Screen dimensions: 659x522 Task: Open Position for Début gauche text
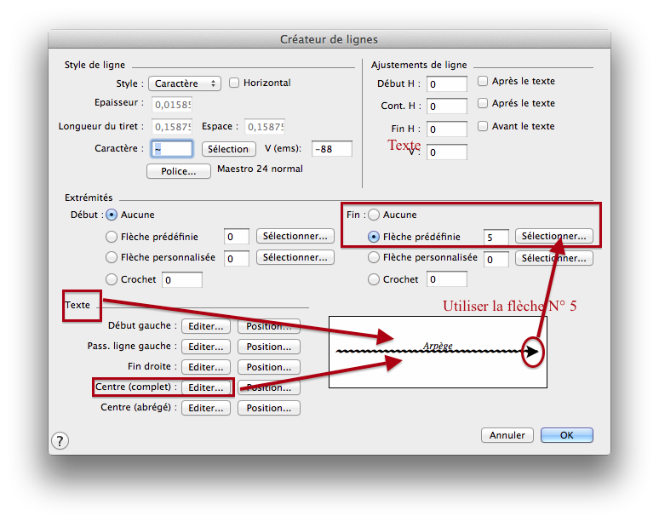tap(268, 326)
